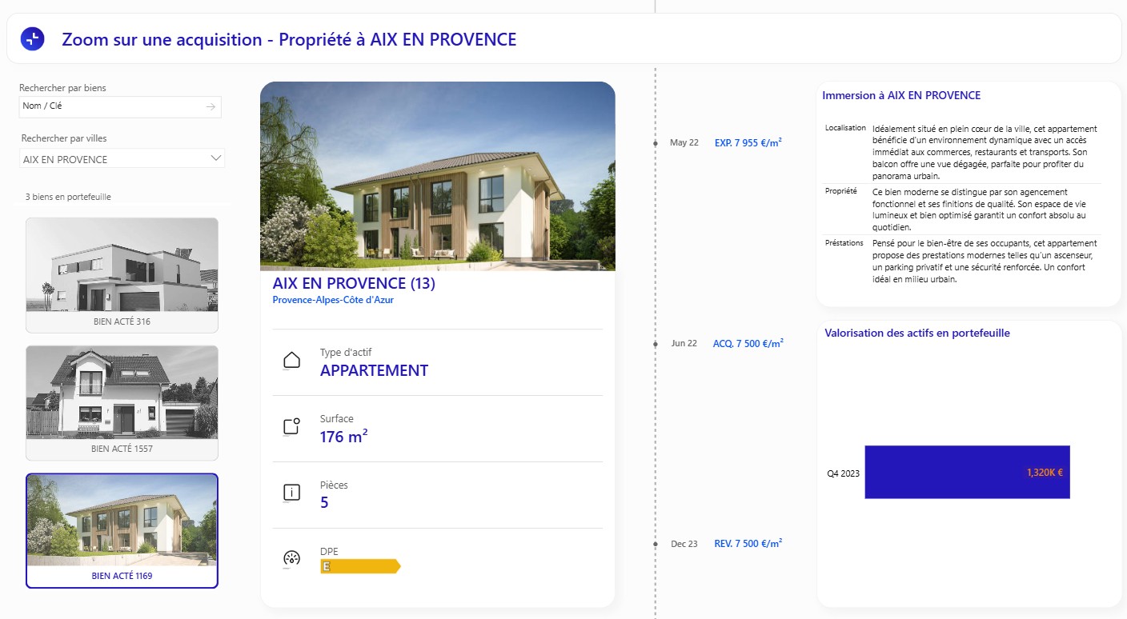Click the gauge icon next to DPE

point(292,559)
